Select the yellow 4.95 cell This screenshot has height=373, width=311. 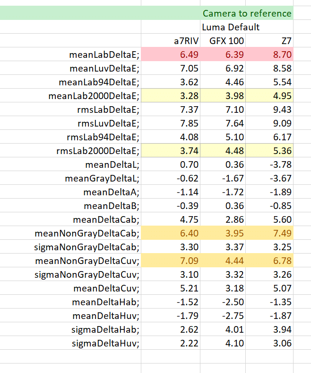click(269, 96)
